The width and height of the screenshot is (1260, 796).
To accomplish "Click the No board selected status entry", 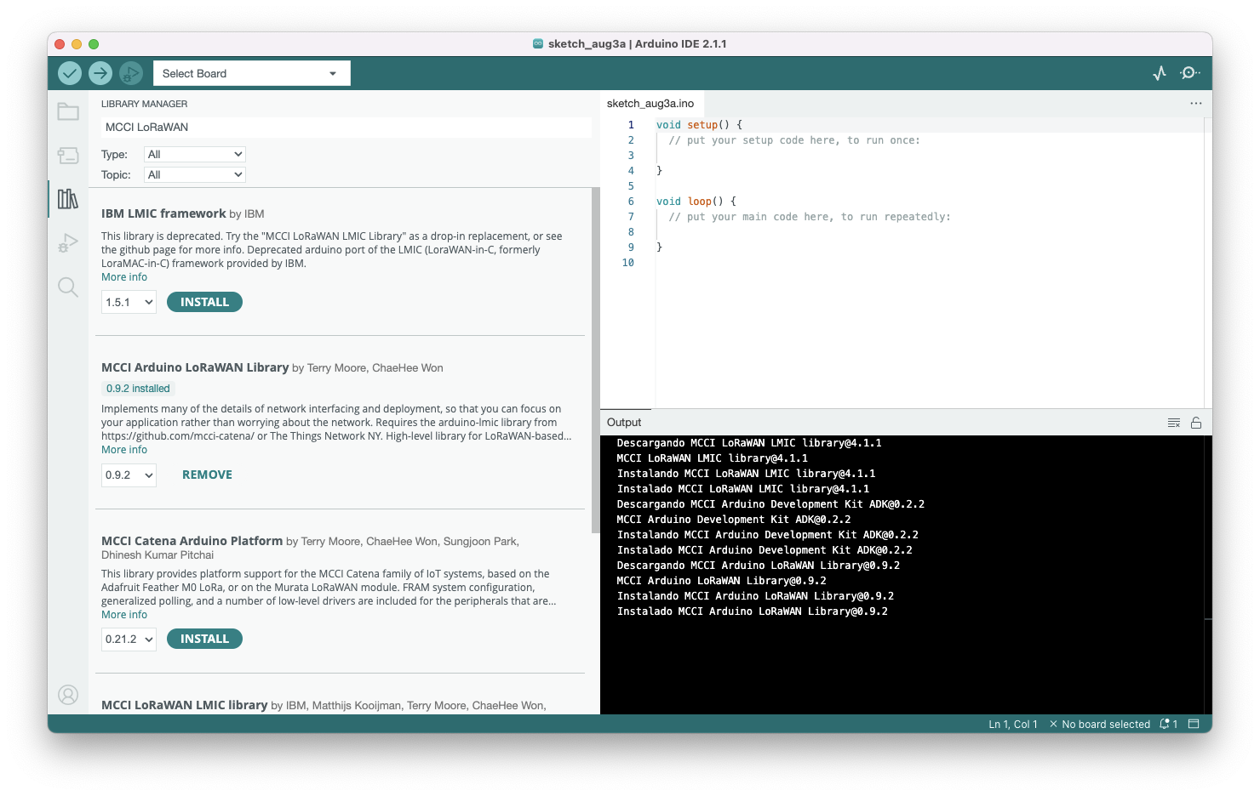I will [x=1100, y=725].
